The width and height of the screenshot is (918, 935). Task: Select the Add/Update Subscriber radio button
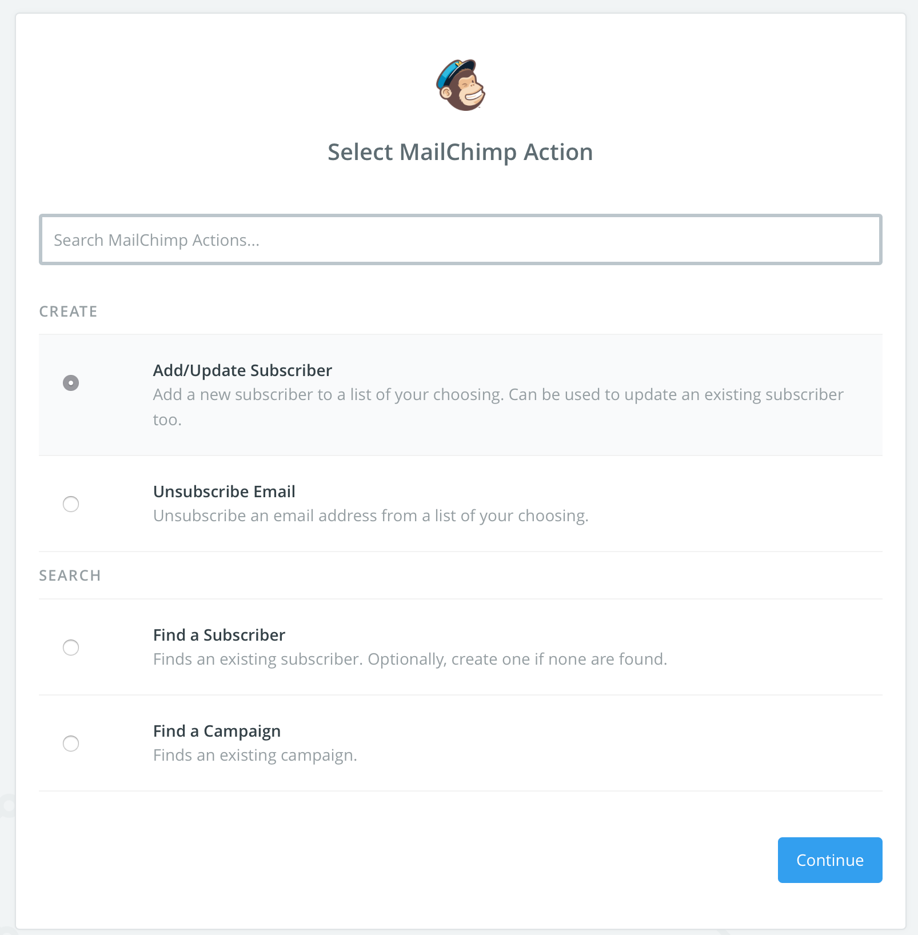click(x=71, y=382)
